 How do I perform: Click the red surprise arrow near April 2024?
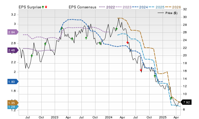[x=127, y=42]
